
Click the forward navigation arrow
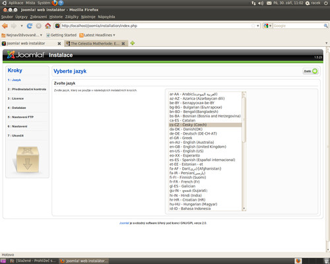coord(14,26)
